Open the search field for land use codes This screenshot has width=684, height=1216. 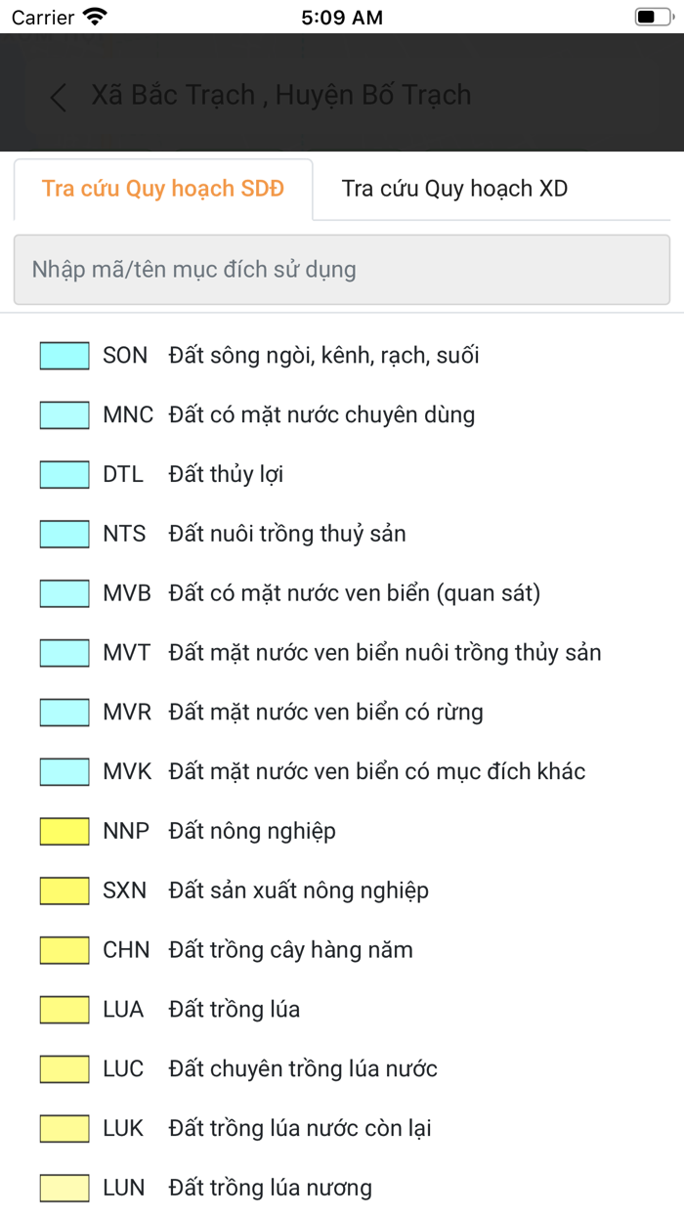342,270
